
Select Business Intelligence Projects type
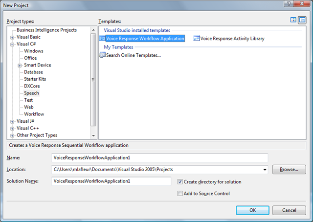[47, 30]
